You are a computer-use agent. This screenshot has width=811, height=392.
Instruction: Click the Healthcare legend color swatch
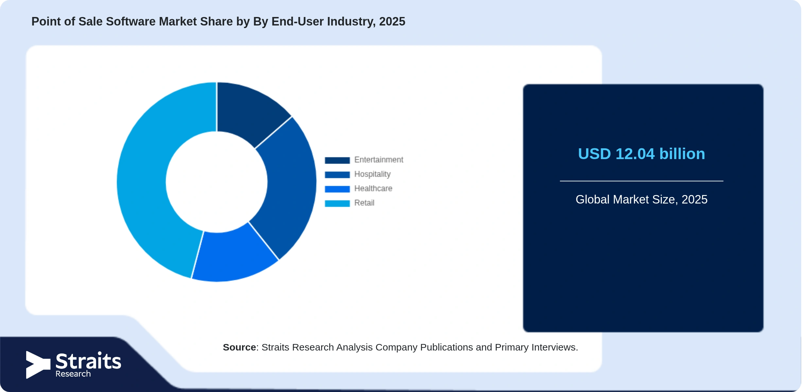(337, 189)
